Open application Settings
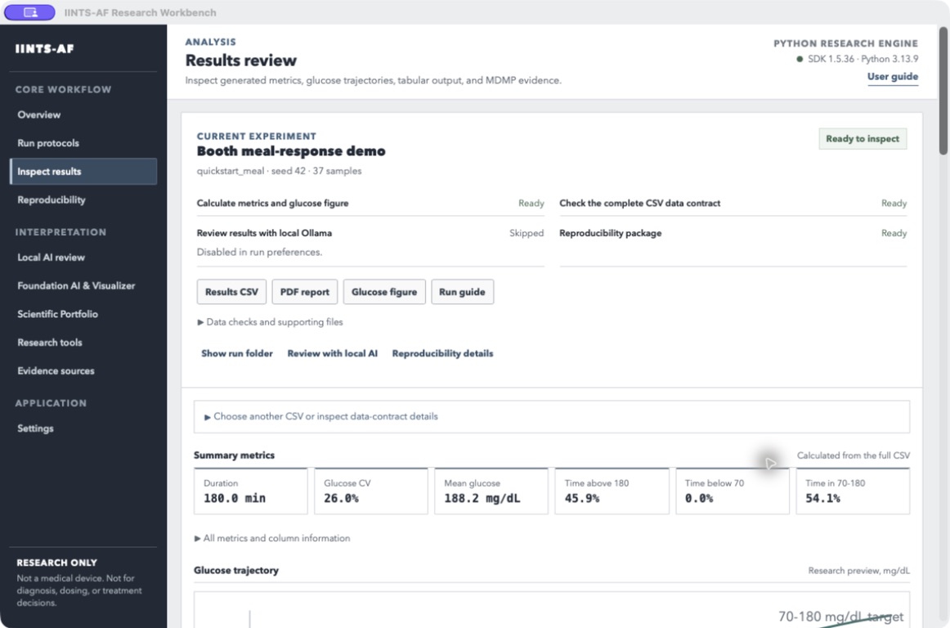Viewport: 950px width, 628px height. tap(35, 428)
